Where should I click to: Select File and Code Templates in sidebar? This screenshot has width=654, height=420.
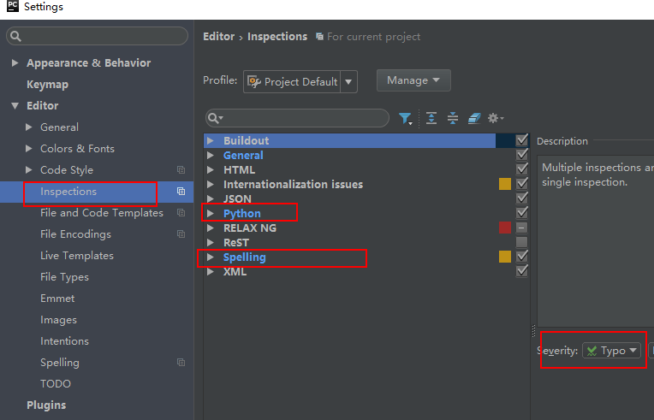click(101, 213)
